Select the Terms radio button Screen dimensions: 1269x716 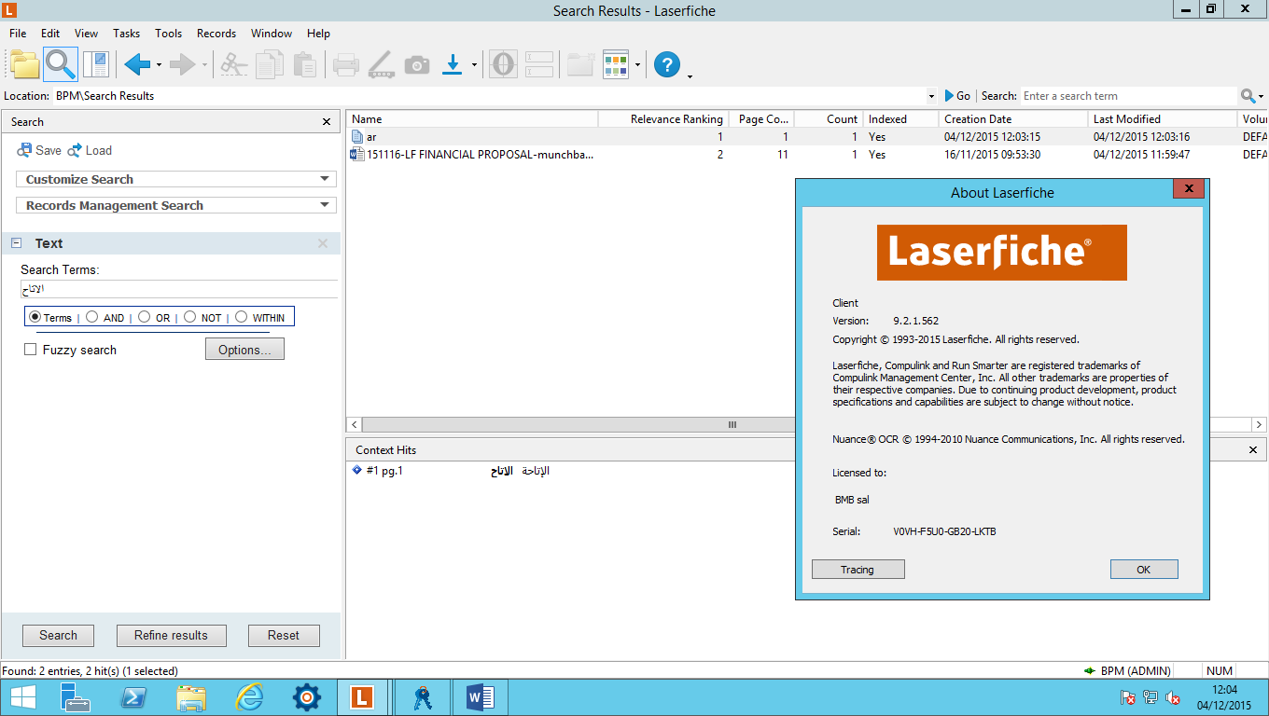(35, 317)
